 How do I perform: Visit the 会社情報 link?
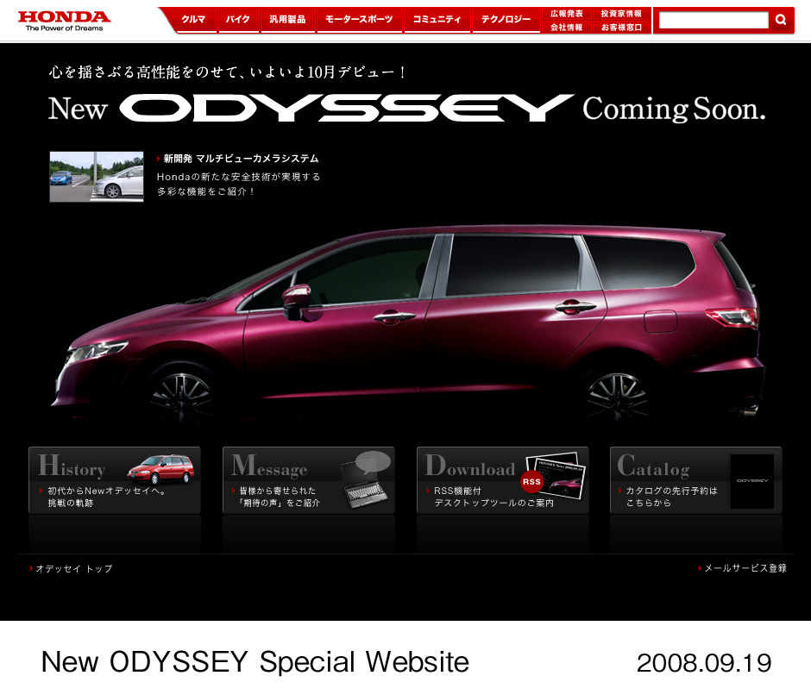(x=567, y=28)
